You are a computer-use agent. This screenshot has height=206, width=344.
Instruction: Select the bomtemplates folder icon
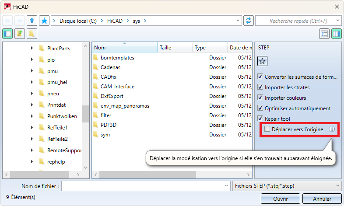point(95,57)
